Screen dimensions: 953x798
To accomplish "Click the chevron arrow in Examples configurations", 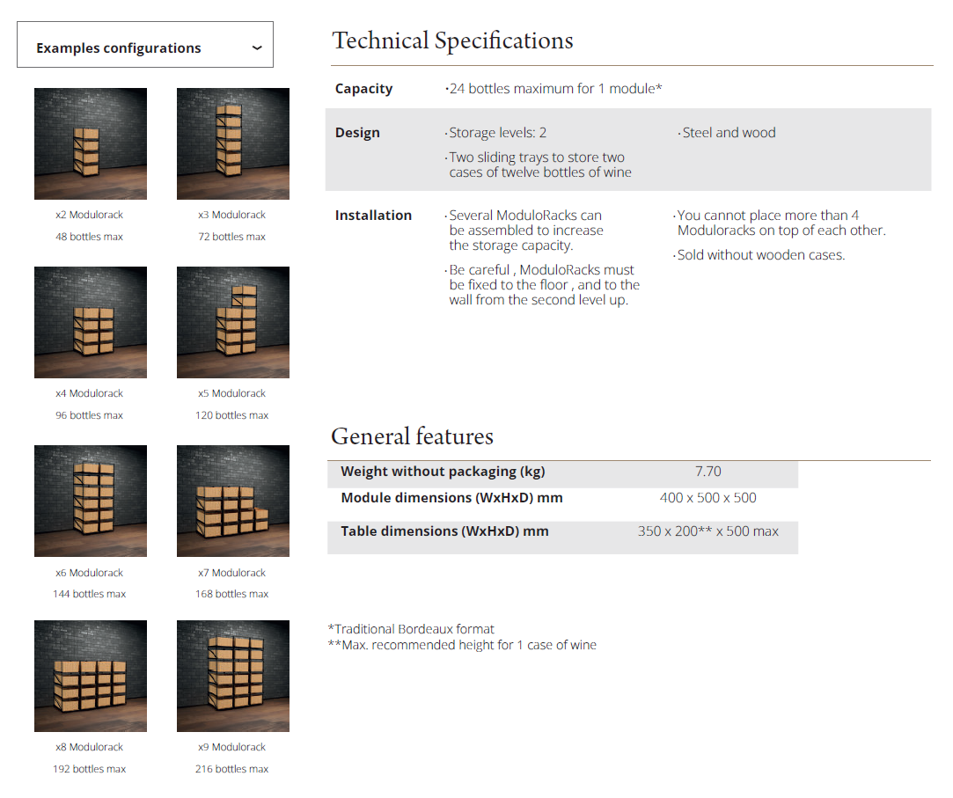I will pos(257,48).
